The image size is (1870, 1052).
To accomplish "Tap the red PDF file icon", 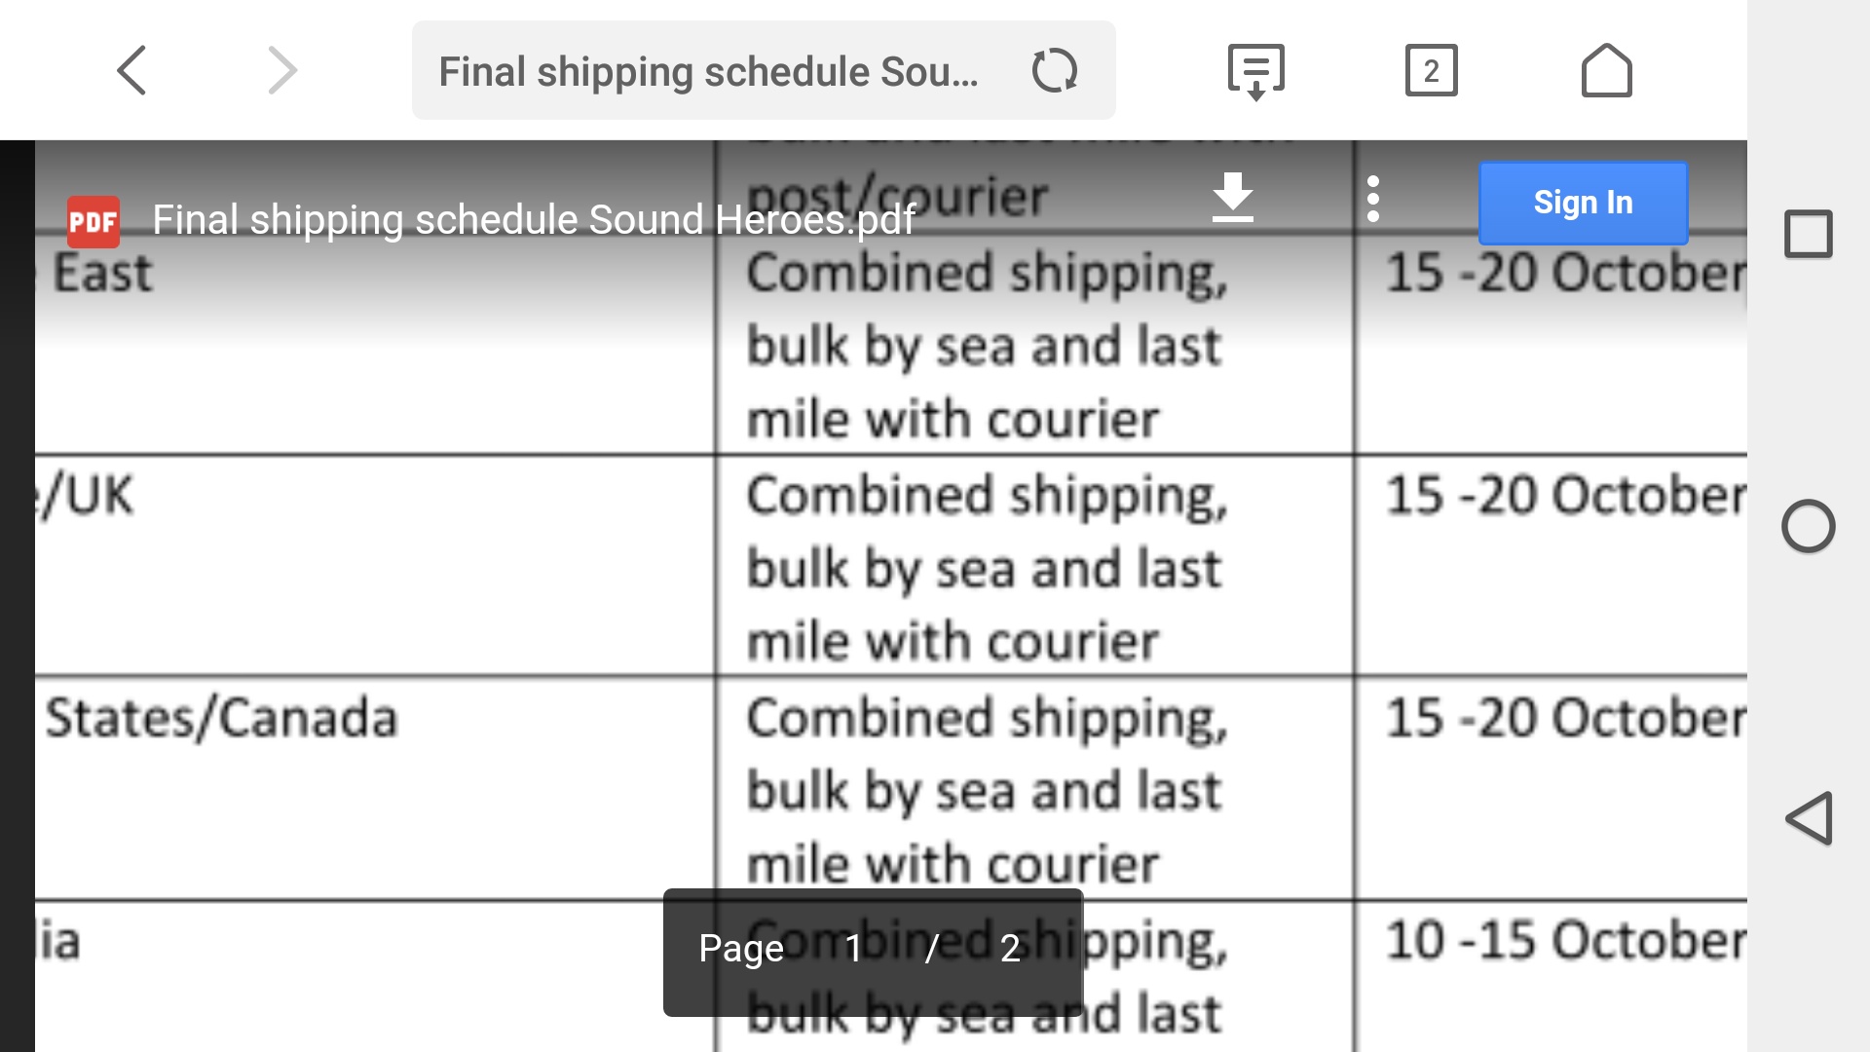I will pos(93,221).
